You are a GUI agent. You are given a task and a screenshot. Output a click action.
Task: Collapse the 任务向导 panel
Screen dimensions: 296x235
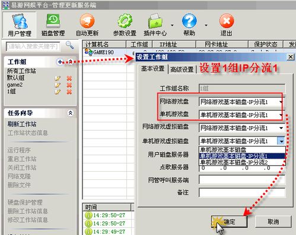pos(71,113)
